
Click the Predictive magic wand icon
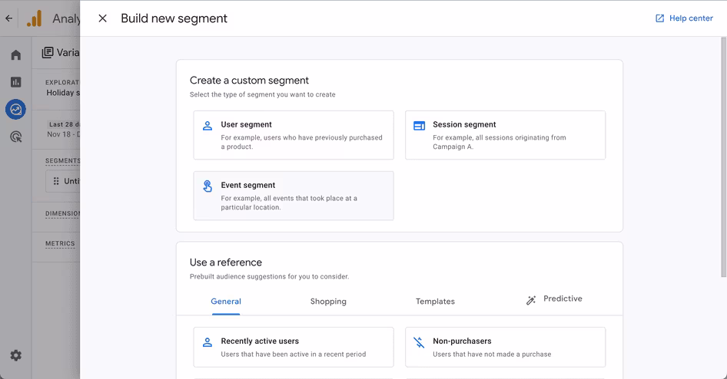pos(531,300)
